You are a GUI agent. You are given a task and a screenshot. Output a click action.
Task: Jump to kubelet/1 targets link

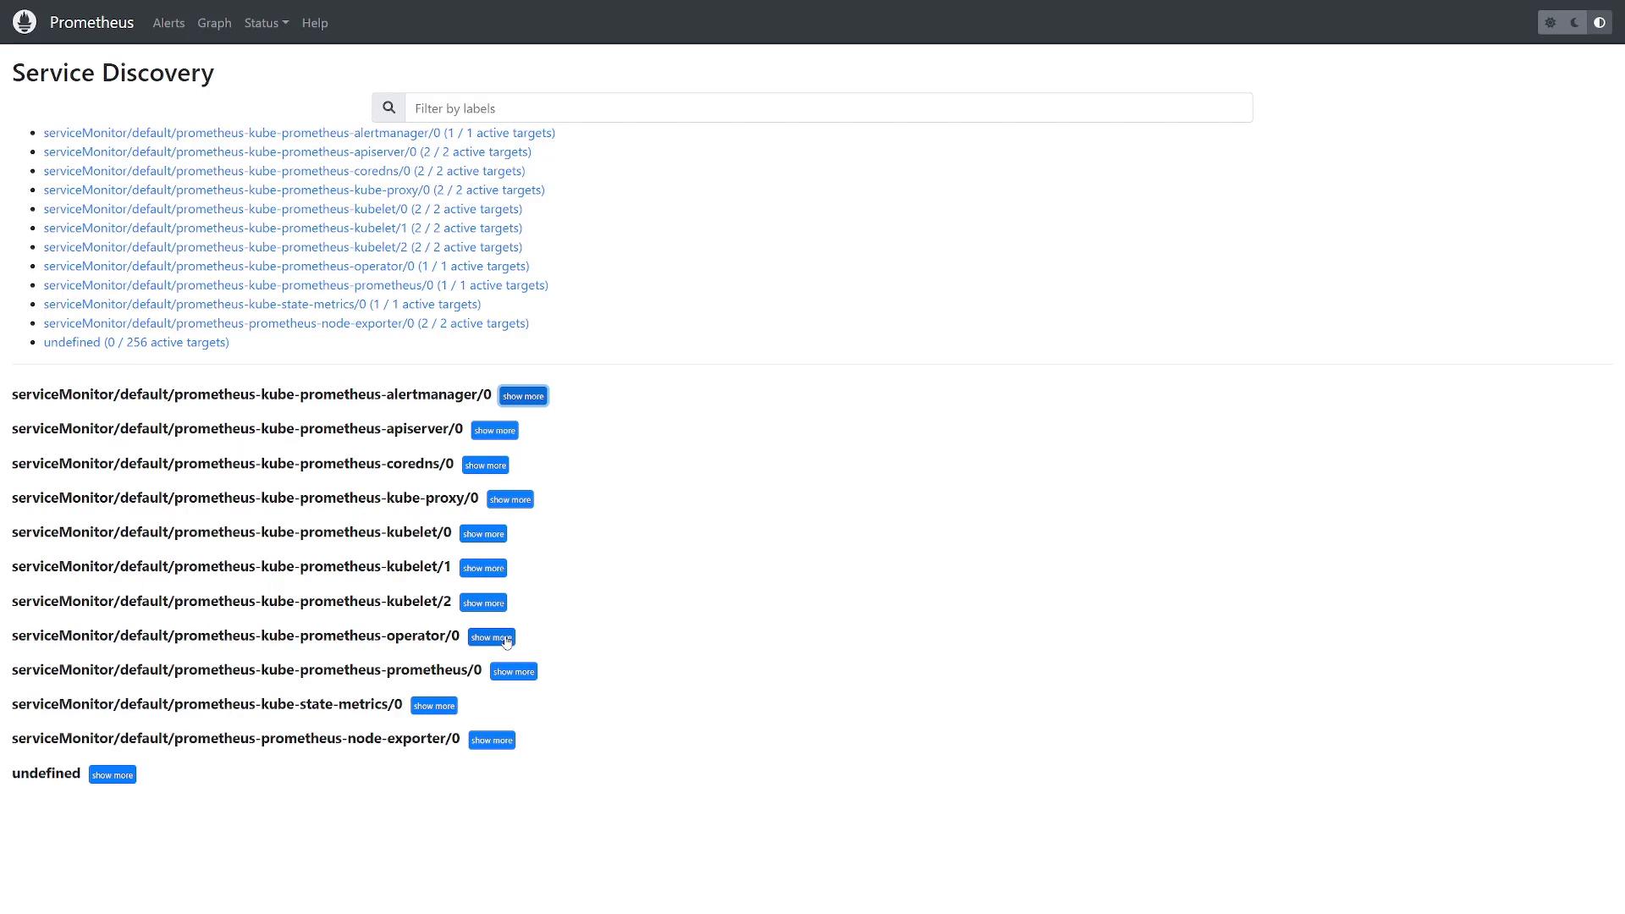(283, 228)
